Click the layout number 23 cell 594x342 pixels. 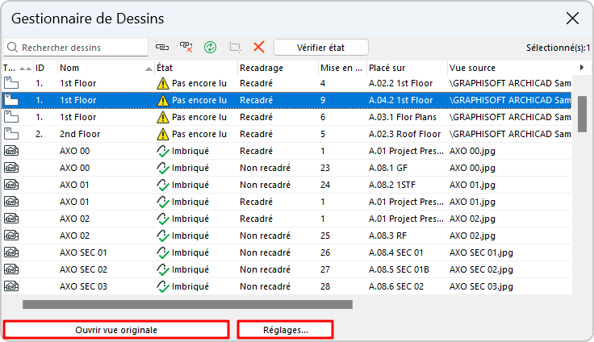[325, 168]
